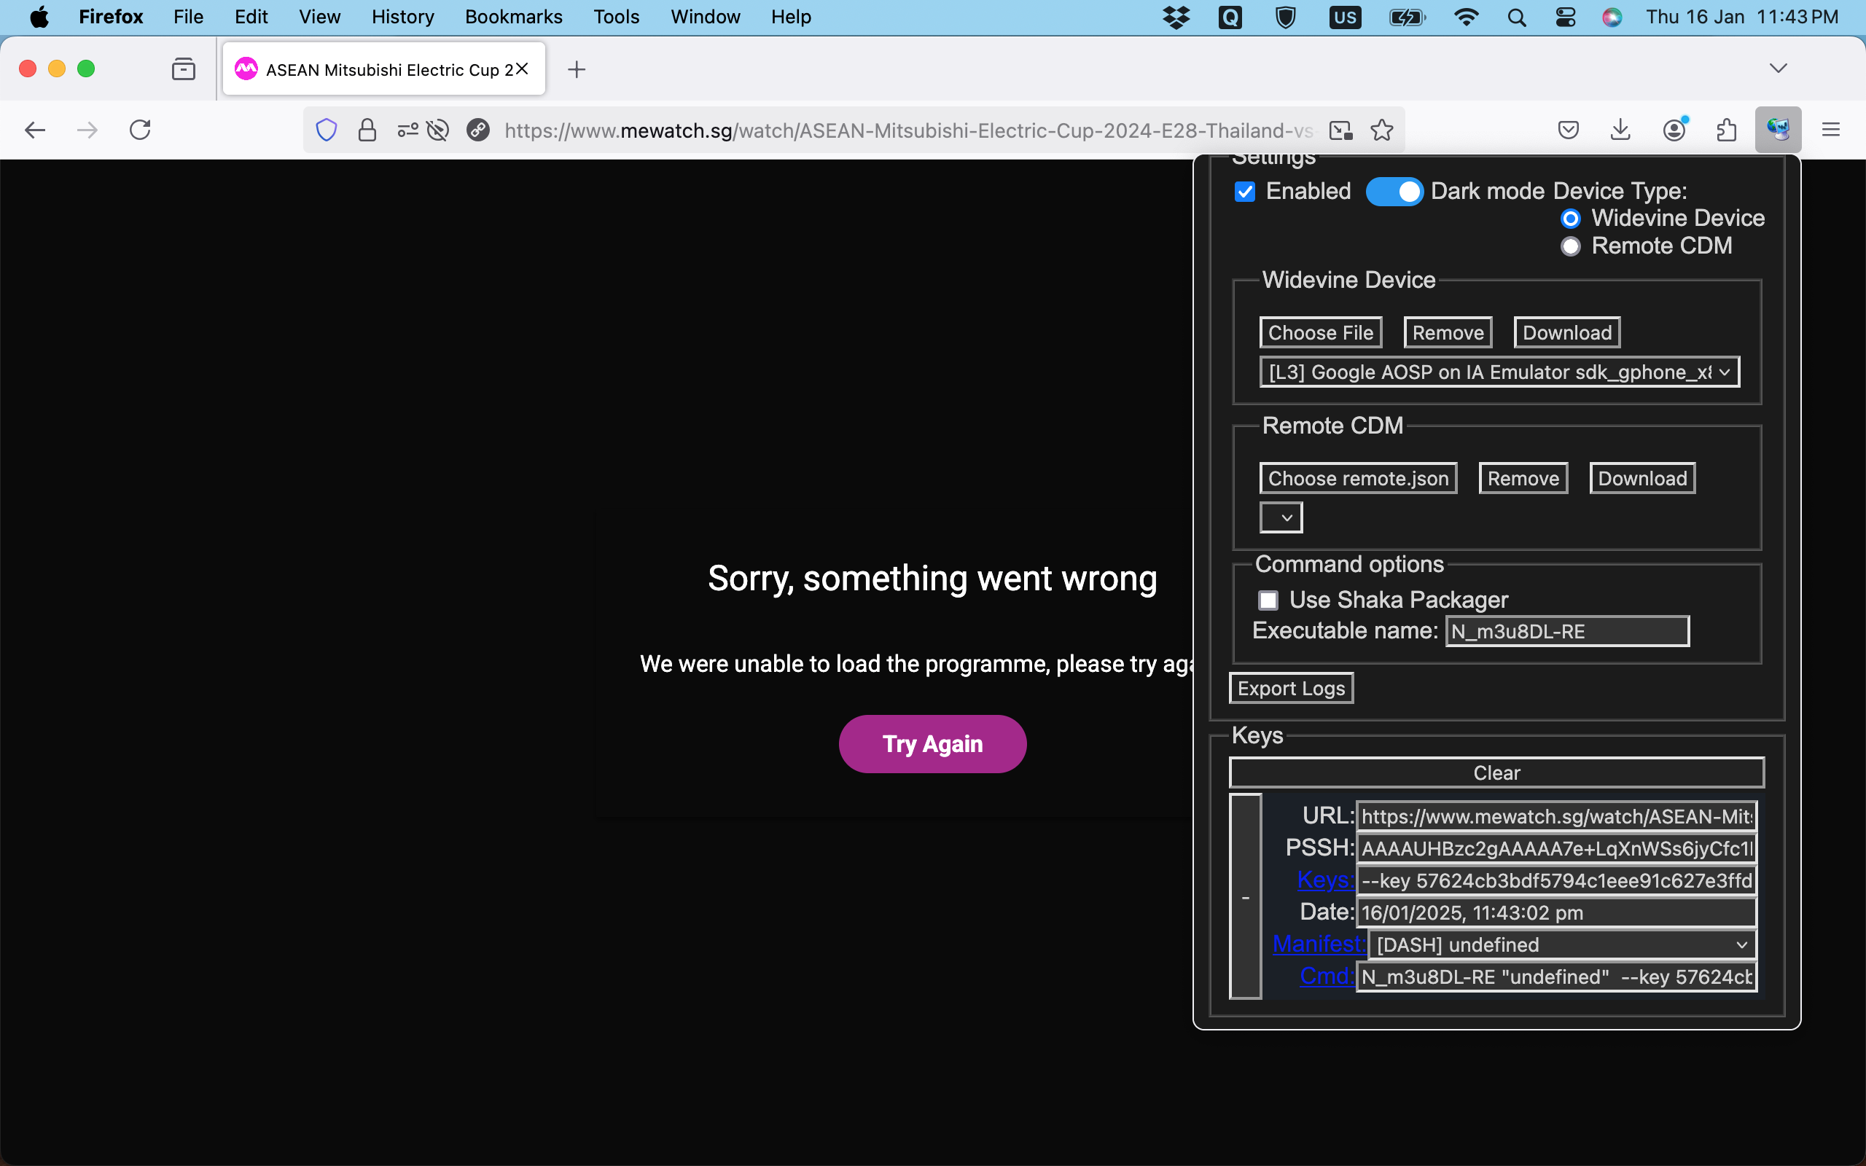Click the tracking protection shield icon
The height and width of the screenshot is (1166, 1866).
click(326, 130)
